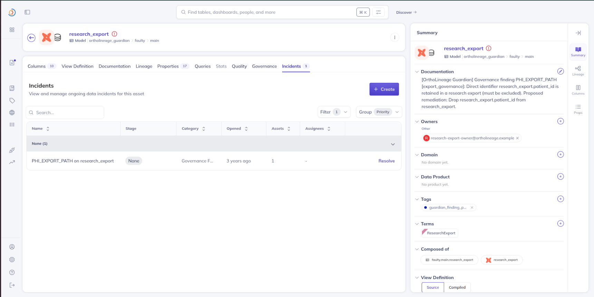Collapse the None (1) group row
Image resolution: width=594 pixels, height=297 pixels.
tap(393, 144)
